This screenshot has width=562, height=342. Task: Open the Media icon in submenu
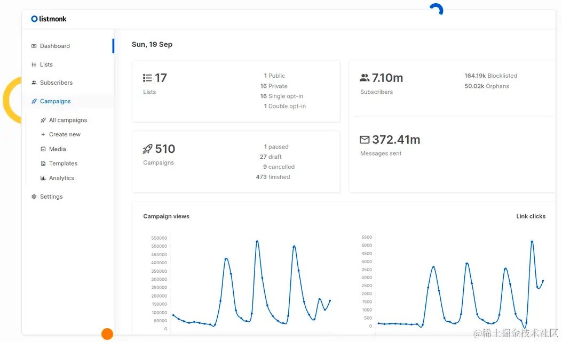click(43, 149)
